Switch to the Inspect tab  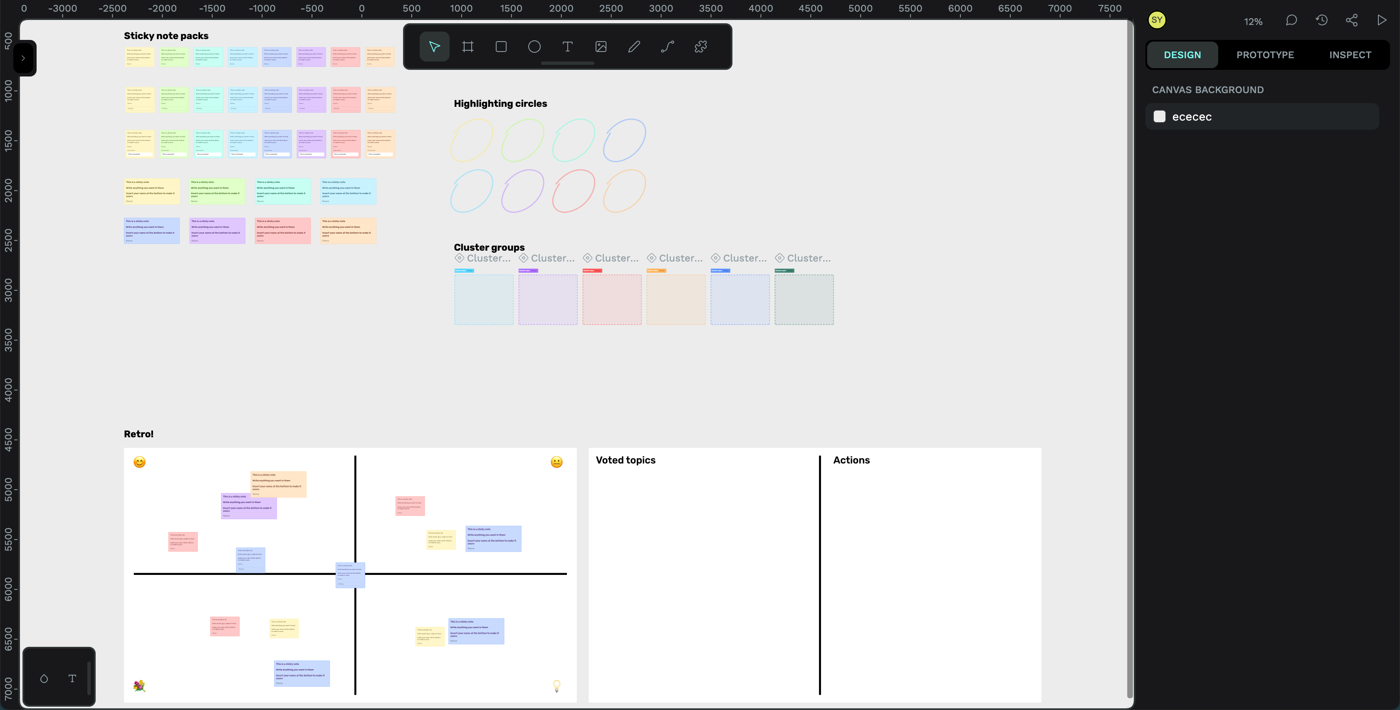pyautogui.click(x=1350, y=55)
